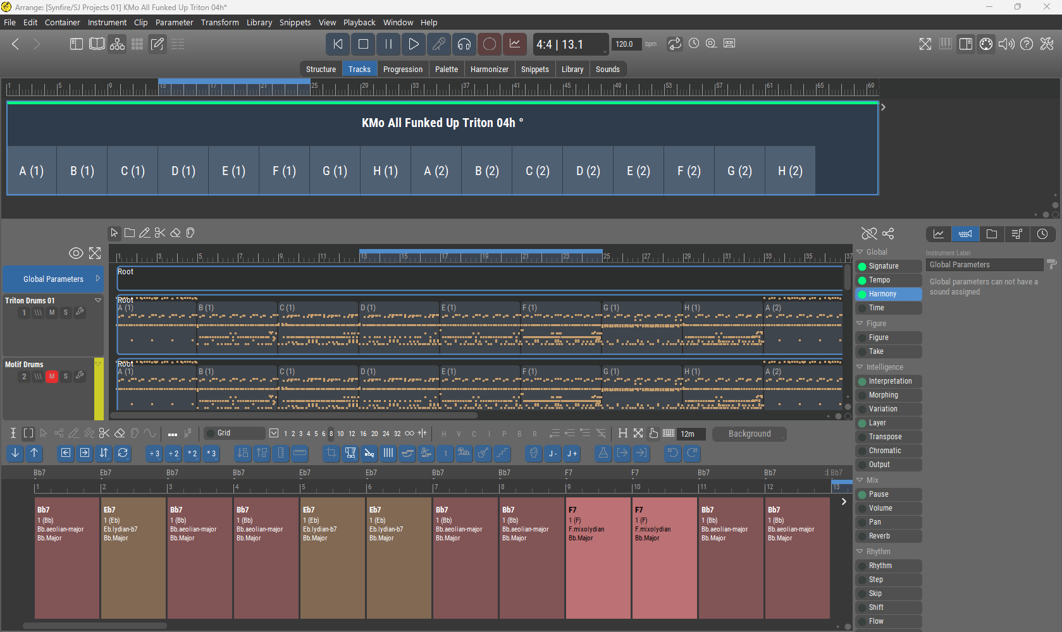Unmute the Motif Drums track
The width and height of the screenshot is (1062, 632).
pos(52,377)
